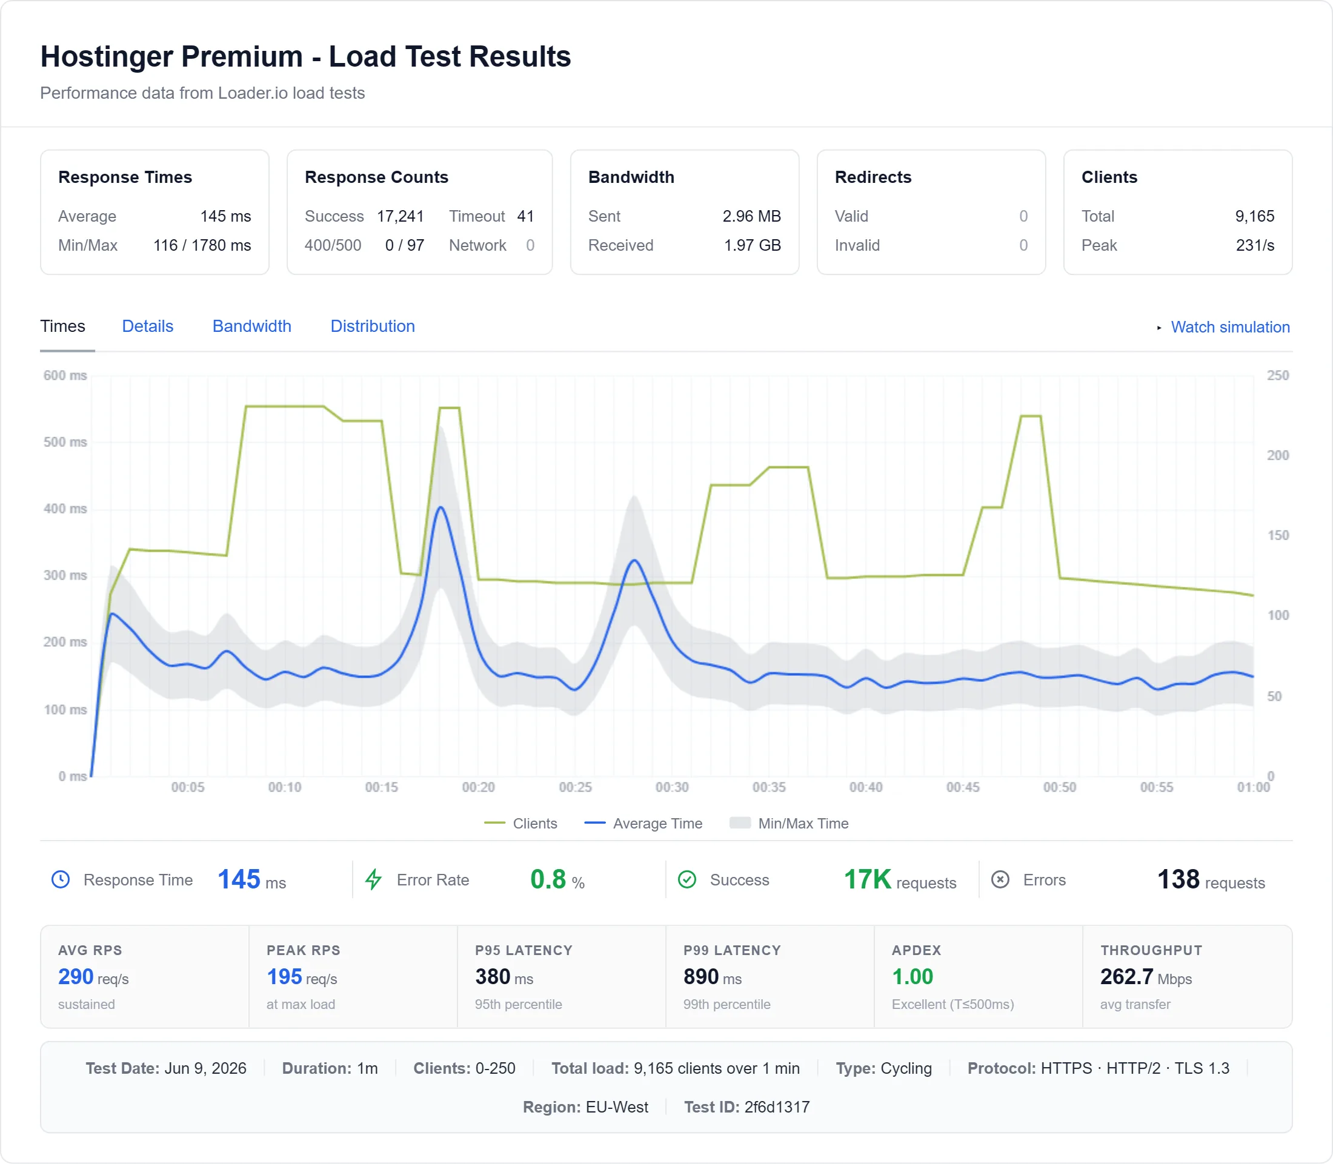
Task: Click the 00:30 label on time axis
Action: point(672,787)
